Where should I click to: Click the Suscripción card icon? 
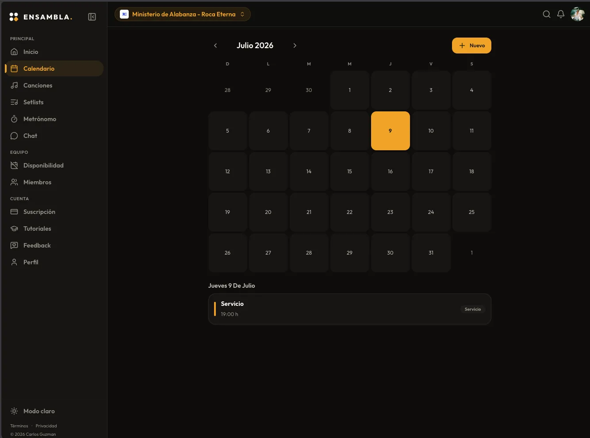tap(14, 212)
